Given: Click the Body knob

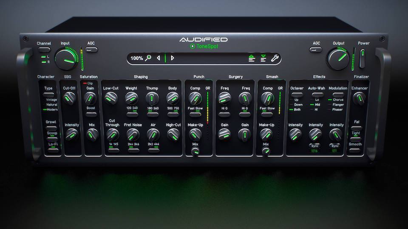Looking at the screenshot, I should (173, 98).
